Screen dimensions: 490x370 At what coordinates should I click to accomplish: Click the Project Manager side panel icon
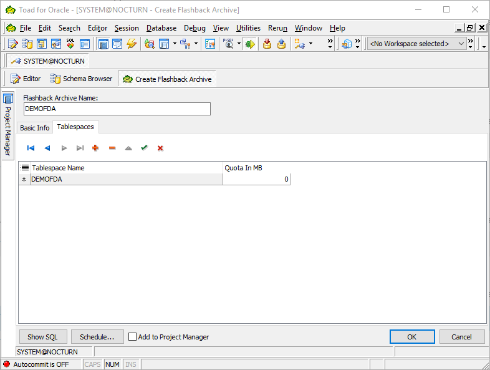point(8,99)
